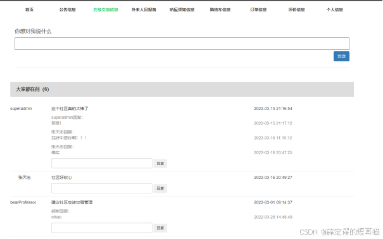
Task: Click the username bearProfessor
Action: 23,202
